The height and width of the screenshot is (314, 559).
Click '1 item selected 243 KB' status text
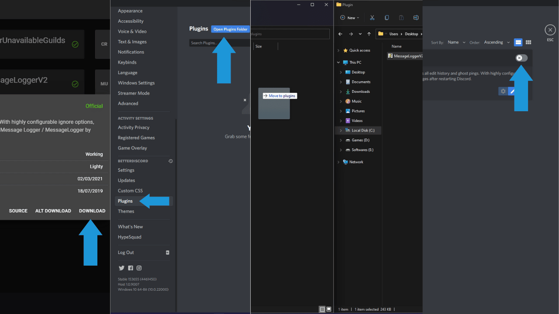click(x=373, y=309)
